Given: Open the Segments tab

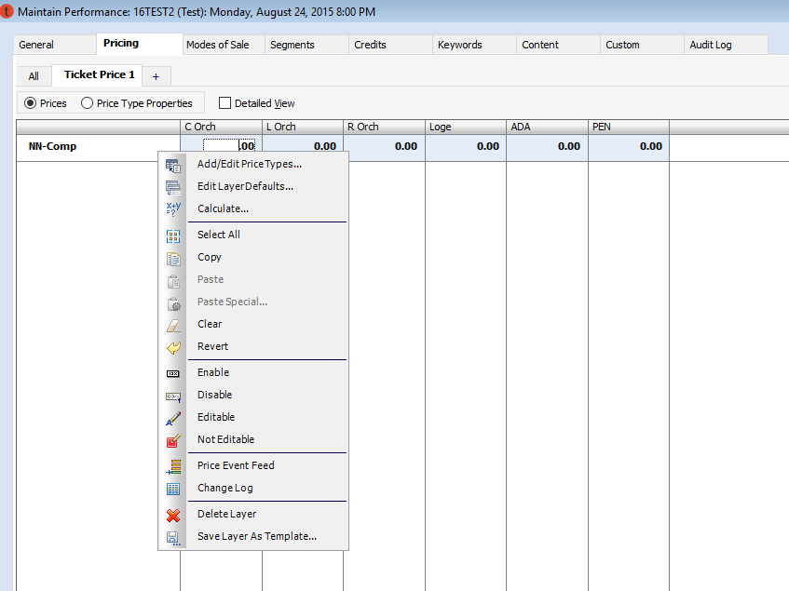Looking at the screenshot, I should [307, 45].
